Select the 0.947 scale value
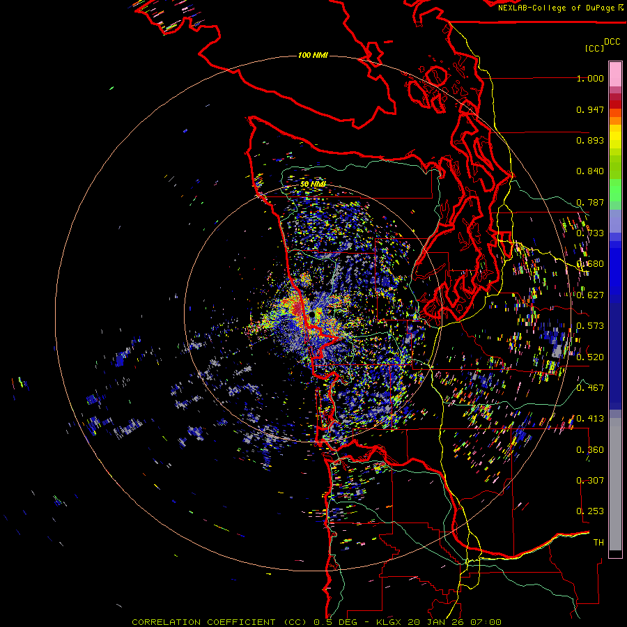The height and width of the screenshot is (627, 627). tap(590, 109)
